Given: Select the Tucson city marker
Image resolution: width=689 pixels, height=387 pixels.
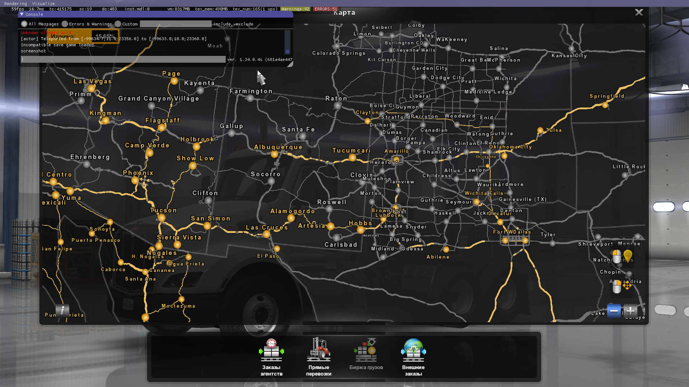Looking at the screenshot, I should point(162,218).
